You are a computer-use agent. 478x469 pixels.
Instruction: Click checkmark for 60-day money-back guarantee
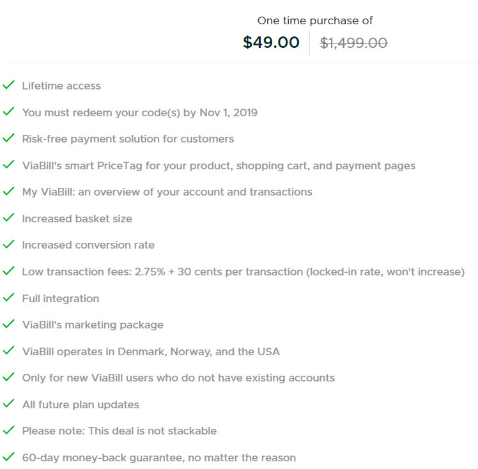[x=8, y=456]
